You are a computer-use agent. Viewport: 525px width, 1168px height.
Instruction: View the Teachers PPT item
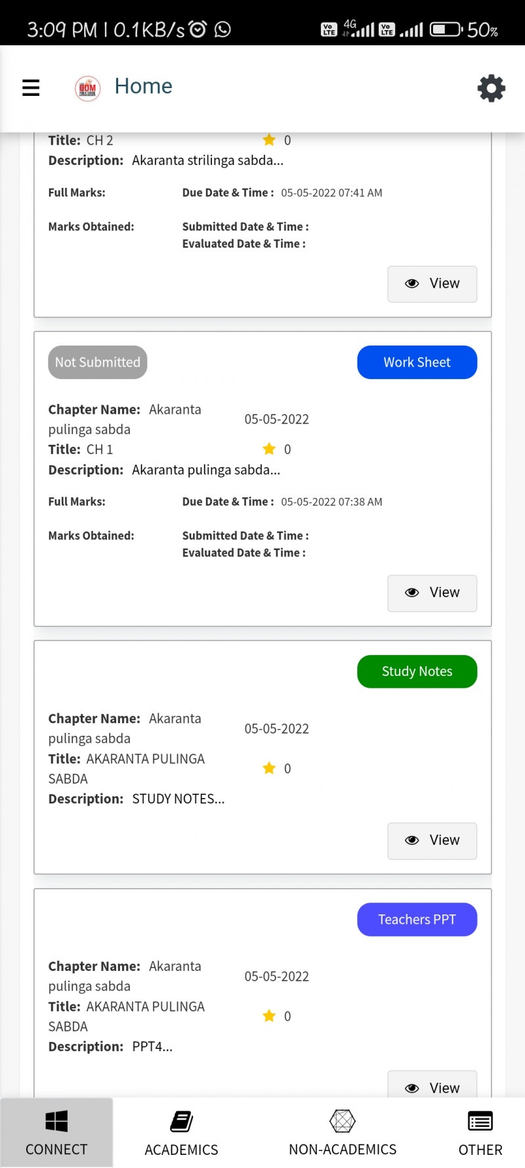coord(432,1087)
